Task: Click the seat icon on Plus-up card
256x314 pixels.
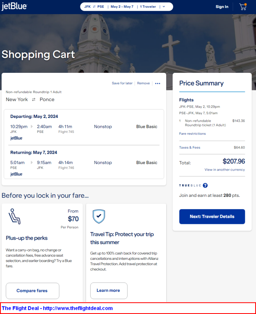Action: coord(15,216)
